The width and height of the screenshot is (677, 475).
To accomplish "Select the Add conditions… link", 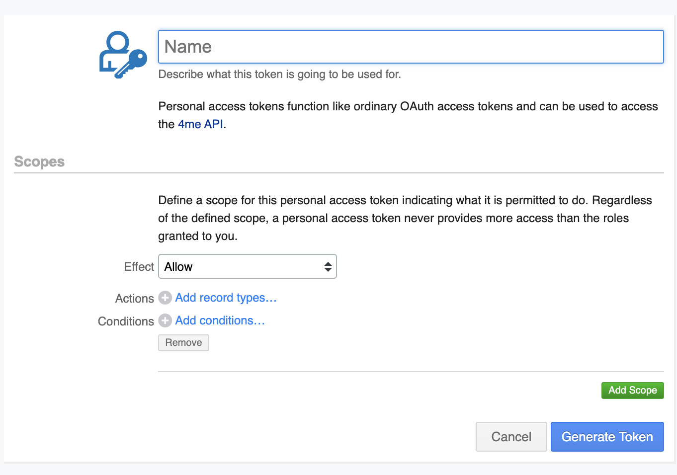I will (220, 320).
